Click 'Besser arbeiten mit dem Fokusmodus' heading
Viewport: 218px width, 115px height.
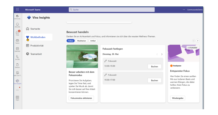(x=82, y=74)
